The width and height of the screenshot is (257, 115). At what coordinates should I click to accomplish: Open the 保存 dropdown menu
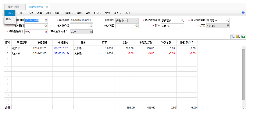tap(58, 13)
